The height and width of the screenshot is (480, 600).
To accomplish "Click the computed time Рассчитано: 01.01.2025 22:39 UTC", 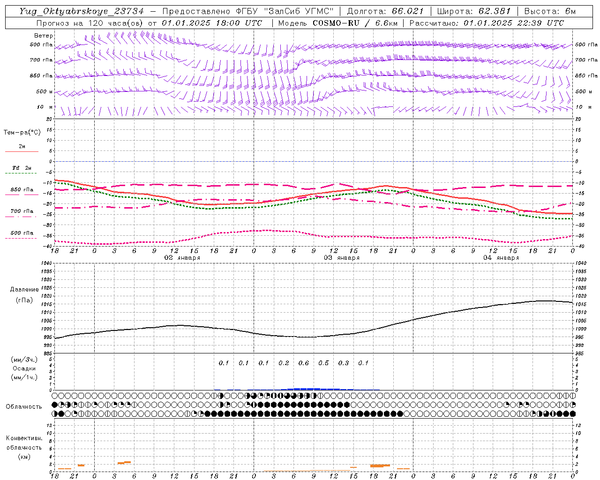I will [487, 23].
